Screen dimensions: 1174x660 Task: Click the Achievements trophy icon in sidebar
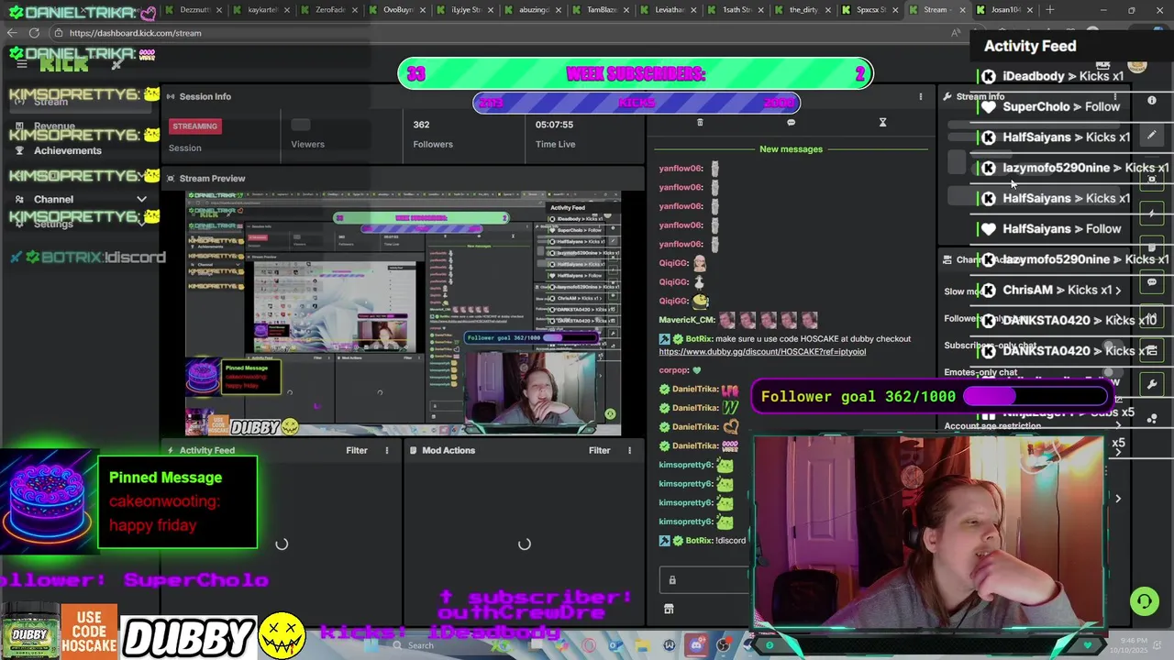[x=19, y=150]
